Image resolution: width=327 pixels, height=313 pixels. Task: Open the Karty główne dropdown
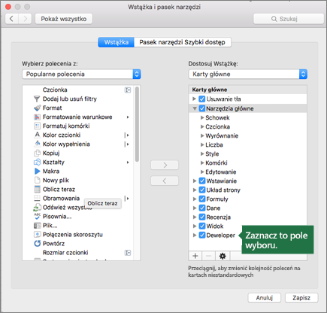pos(248,74)
